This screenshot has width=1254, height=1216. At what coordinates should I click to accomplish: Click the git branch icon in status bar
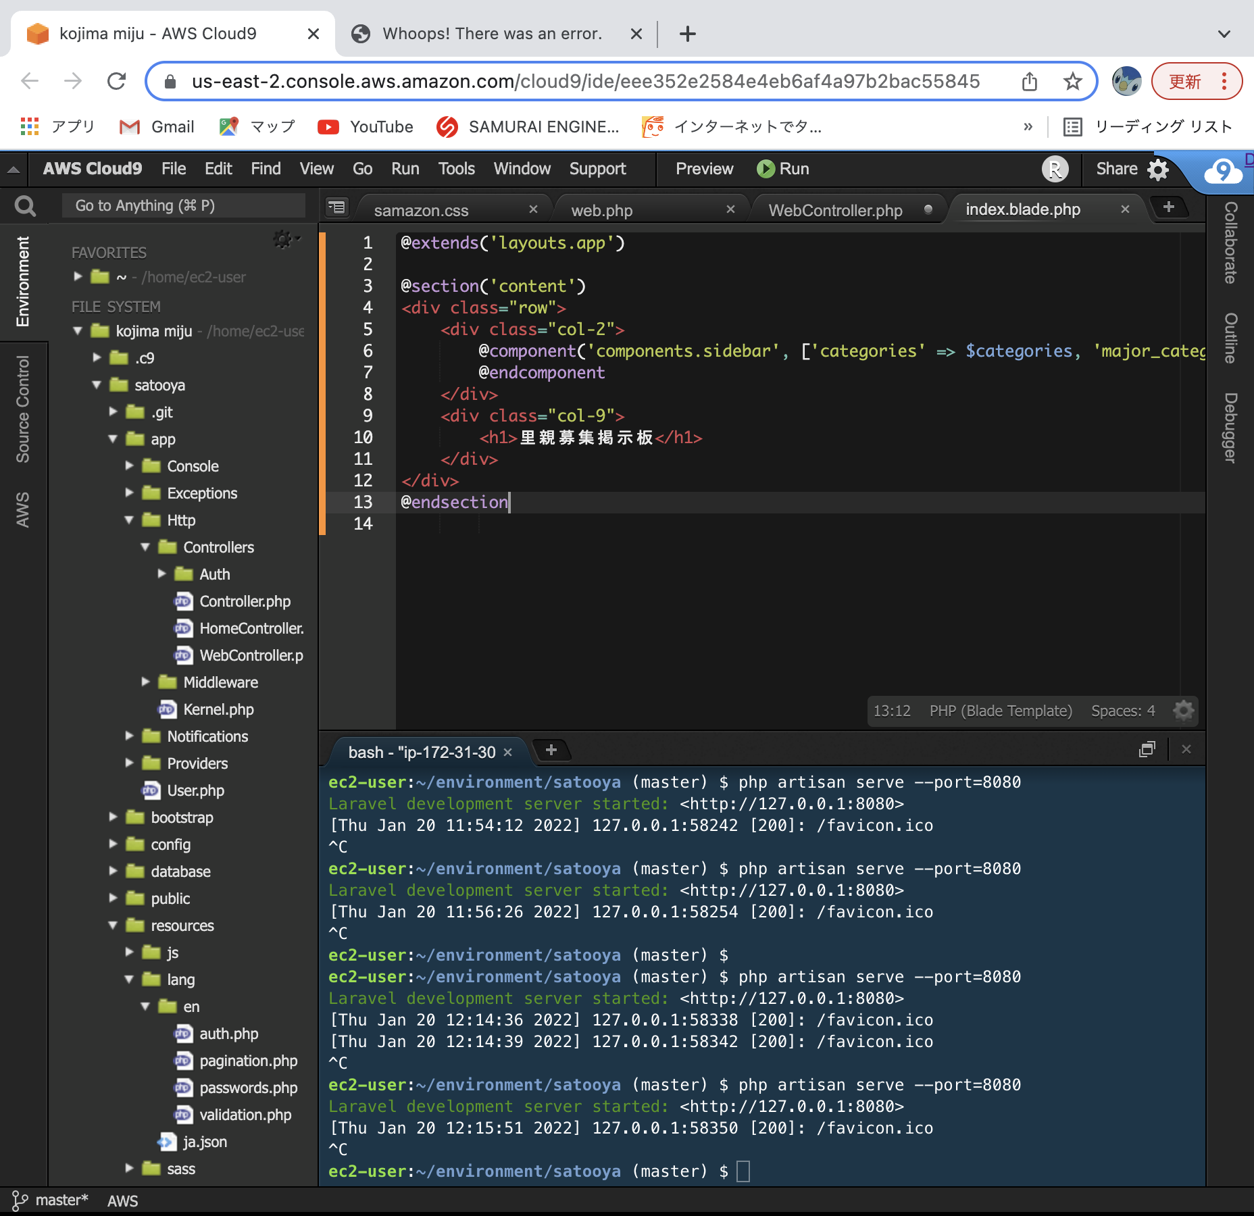[19, 1200]
